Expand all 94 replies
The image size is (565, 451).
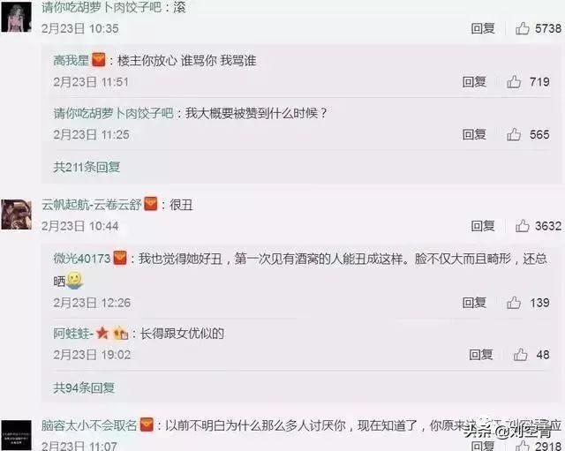(x=84, y=388)
